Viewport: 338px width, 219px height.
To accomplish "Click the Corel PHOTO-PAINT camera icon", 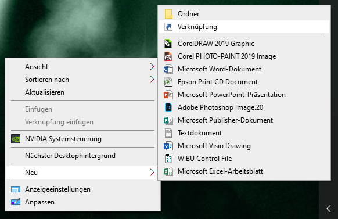I will pyautogui.click(x=168, y=56).
